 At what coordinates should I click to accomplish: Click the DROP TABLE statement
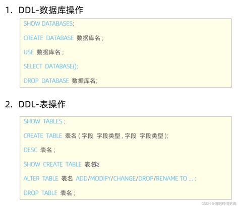(49, 193)
